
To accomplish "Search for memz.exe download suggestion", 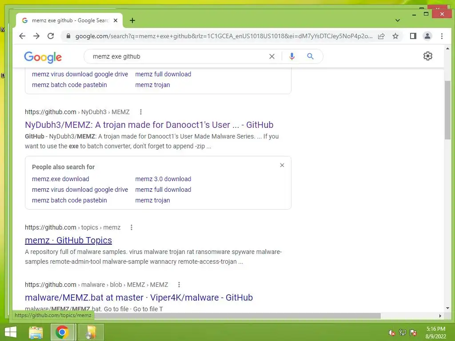I will [60, 179].
